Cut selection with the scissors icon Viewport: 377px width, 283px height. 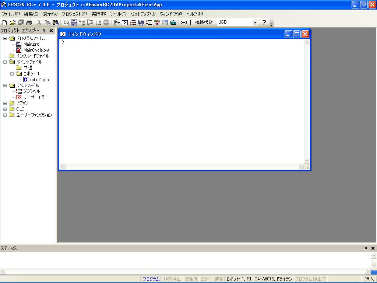(x=39, y=22)
